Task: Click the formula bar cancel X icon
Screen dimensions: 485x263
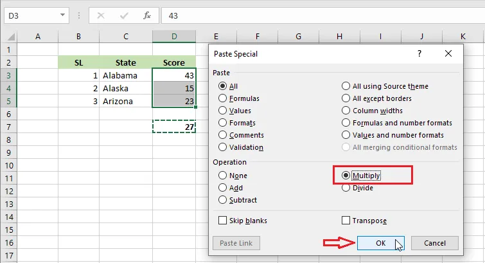Action: pyautogui.click(x=101, y=15)
